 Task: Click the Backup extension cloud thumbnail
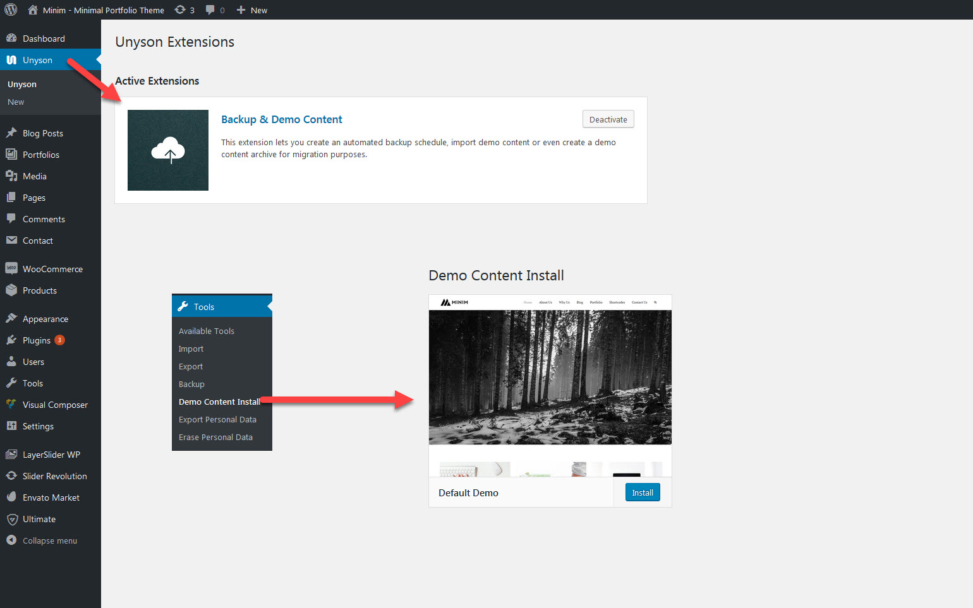coord(168,150)
